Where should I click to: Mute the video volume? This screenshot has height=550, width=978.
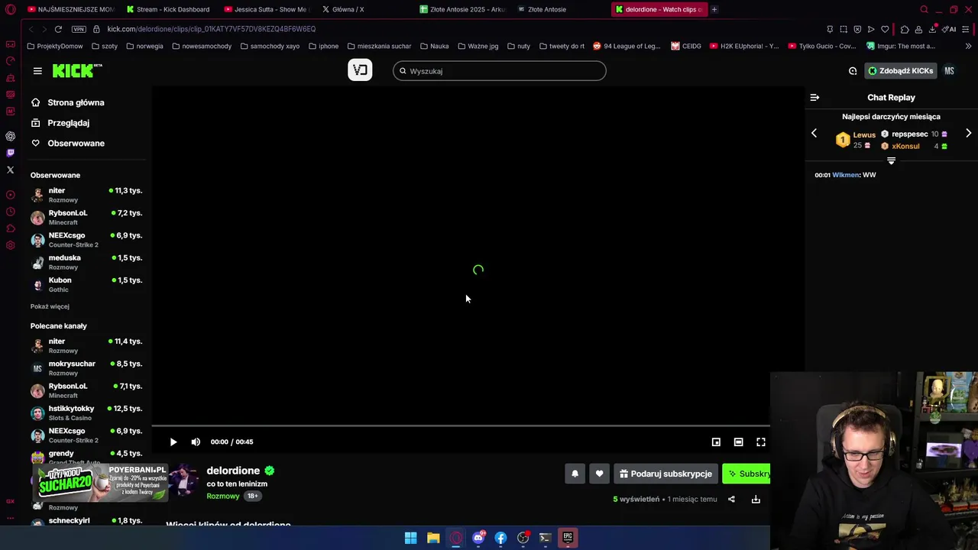(196, 442)
